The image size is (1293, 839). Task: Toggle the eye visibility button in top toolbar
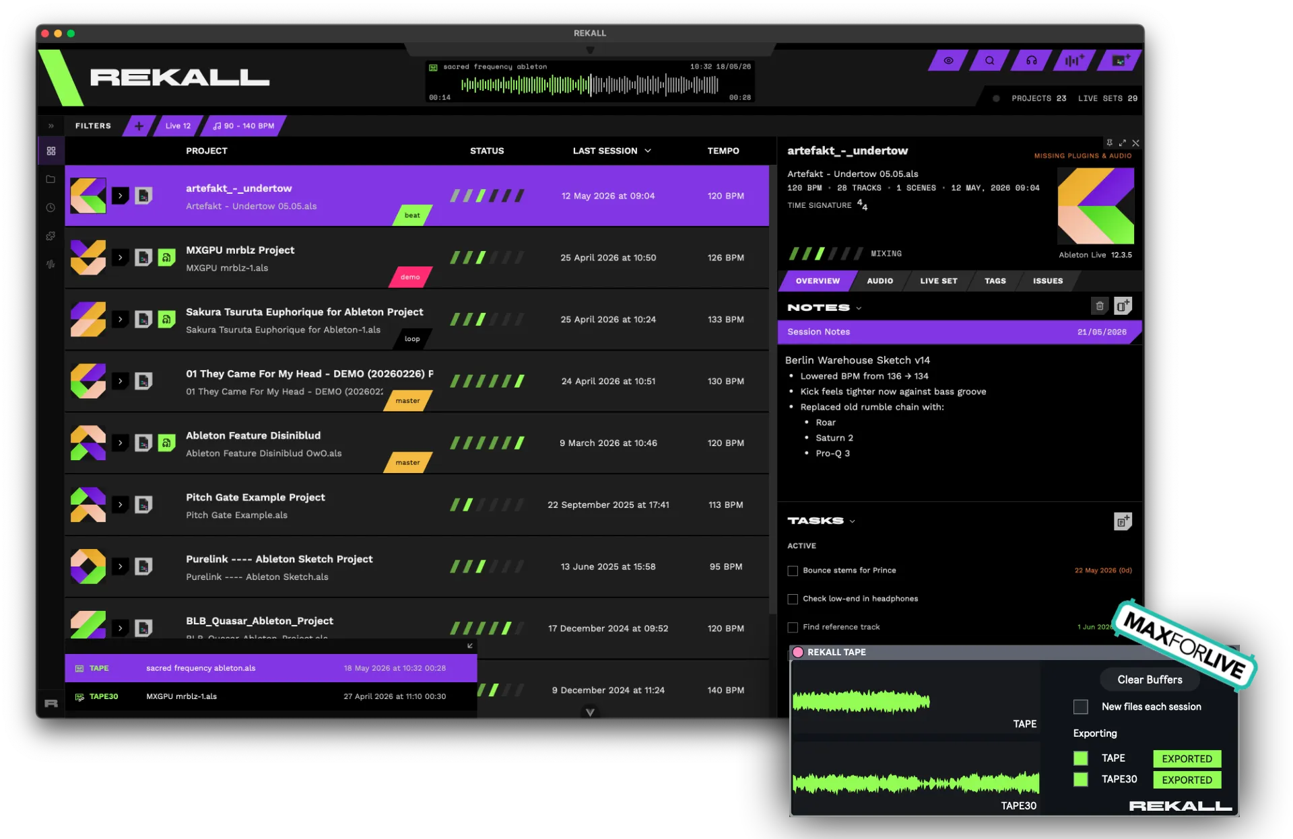[948, 61]
